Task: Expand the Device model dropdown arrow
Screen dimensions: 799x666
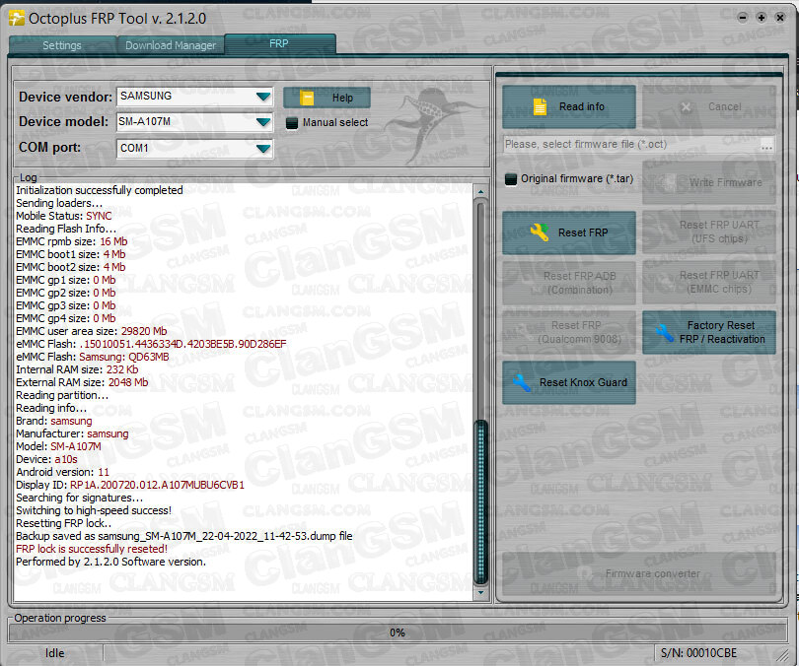Action: 263,122
